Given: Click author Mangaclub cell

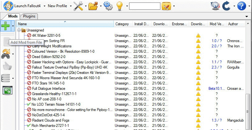Looking at the screenshot, I should 235,120.
